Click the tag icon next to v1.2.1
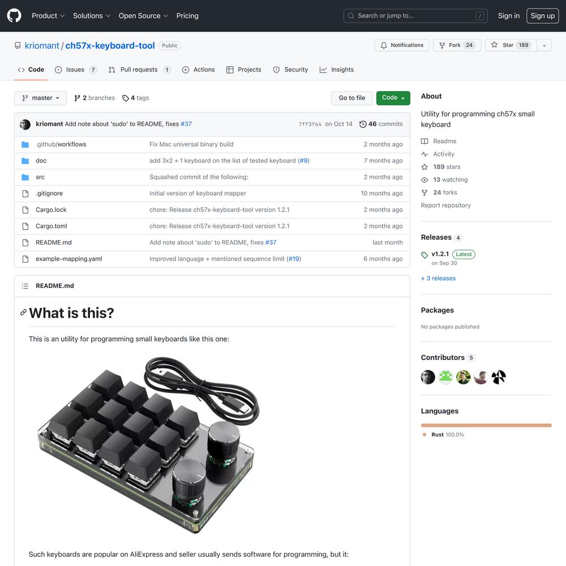The image size is (566, 566). click(424, 255)
